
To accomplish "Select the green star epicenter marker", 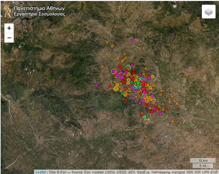I will [138, 82].
